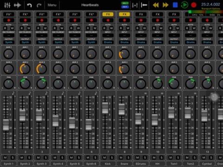The image size is (223, 167).
Task: Mute the Synth 1 channel
Action: tap(5, 158)
